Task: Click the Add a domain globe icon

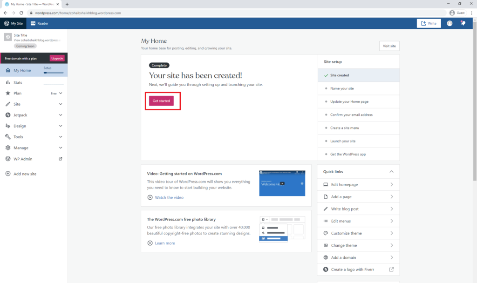Action: click(326, 257)
